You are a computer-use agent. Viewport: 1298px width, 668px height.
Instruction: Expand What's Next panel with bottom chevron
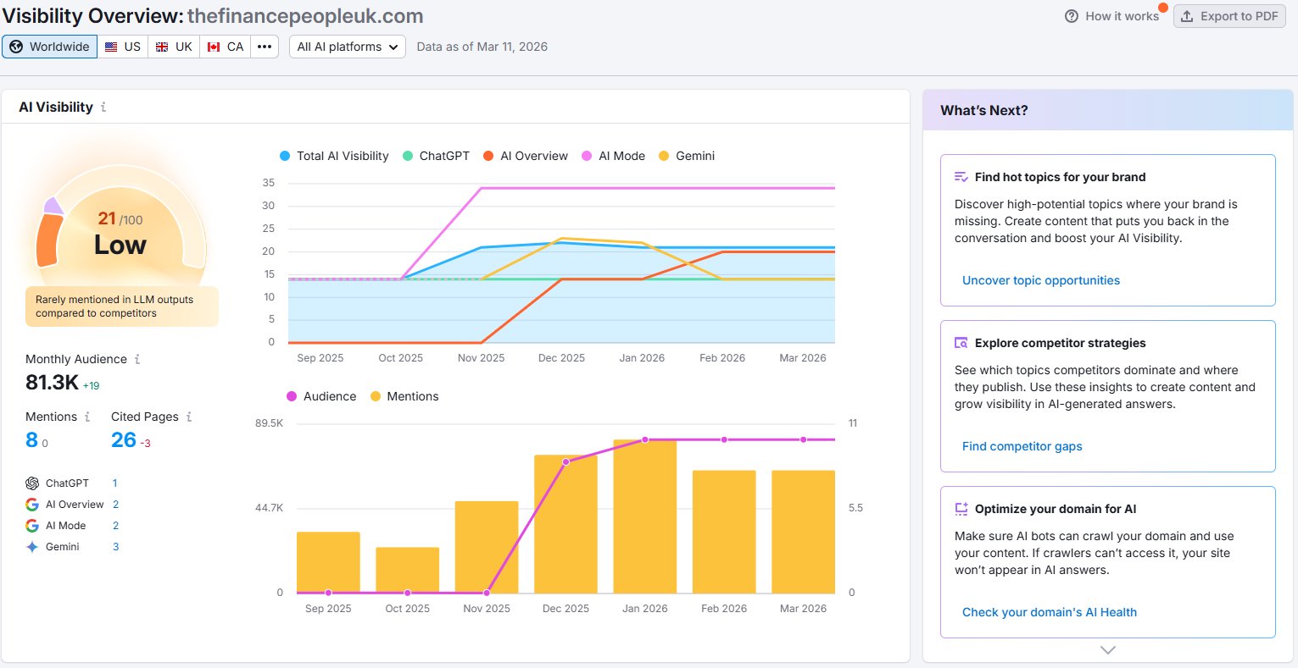(x=1108, y=650)
